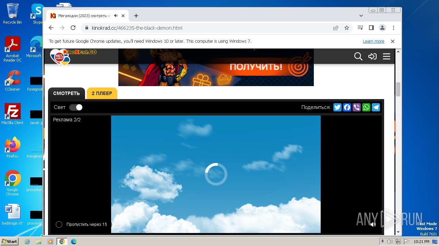Viewport: 439px width, 246px height.
Task: Mute the ad video speaker icon
Action: click(x=373, y=224)
